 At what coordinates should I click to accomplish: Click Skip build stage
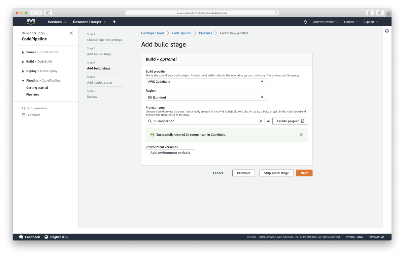click(276, 173)
